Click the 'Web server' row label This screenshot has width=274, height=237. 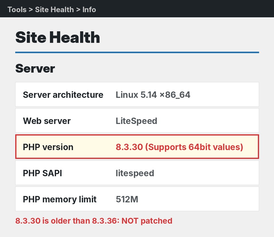pyautogui.click(x=47, y=121)
